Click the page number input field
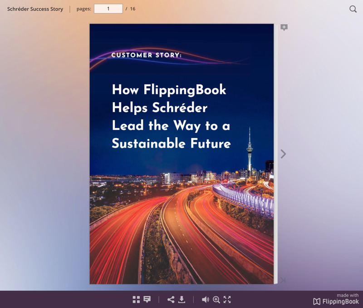Screen dimensions: 363x308 pyautogui.click(x=108, y=9)
